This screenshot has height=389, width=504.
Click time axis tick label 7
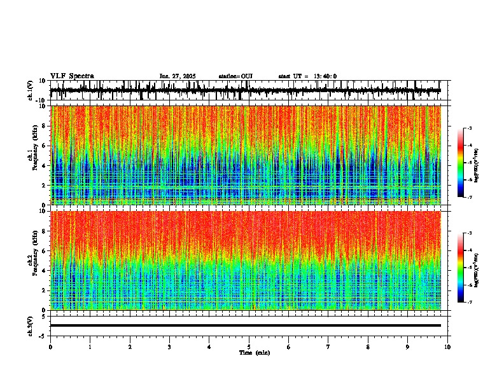tap(328, 347)
